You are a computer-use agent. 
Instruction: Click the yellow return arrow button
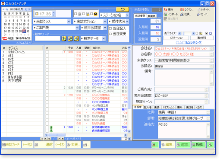pos(123,10)
